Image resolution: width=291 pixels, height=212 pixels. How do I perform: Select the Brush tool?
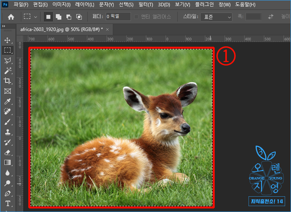[x=7, y=122]
